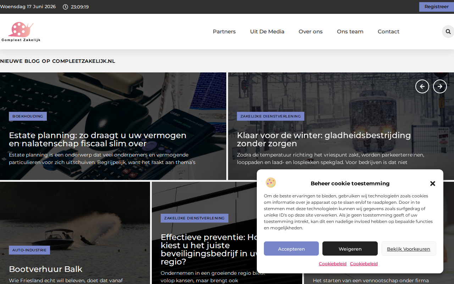454x284 pixels.
Task: Click Nieuwe blog op compleetzakelijk.nl heading
Action: (x=57, y=61)
